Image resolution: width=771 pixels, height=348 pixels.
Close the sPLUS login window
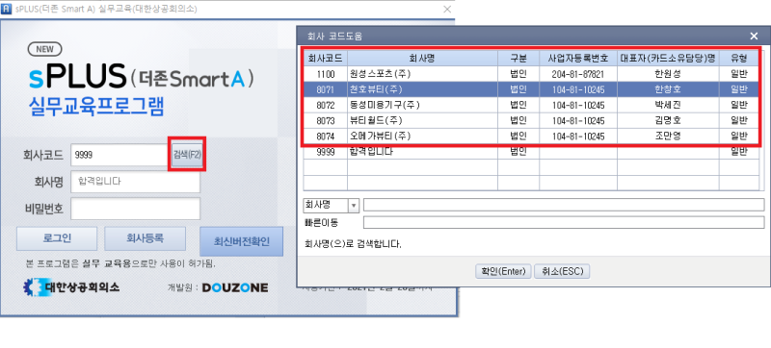[447, 9]
